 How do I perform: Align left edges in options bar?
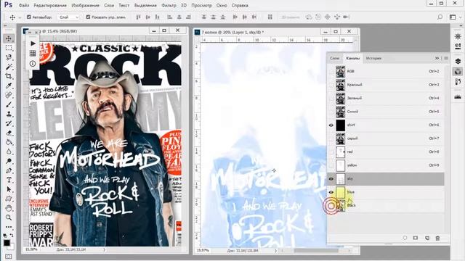tap(169, 17)
